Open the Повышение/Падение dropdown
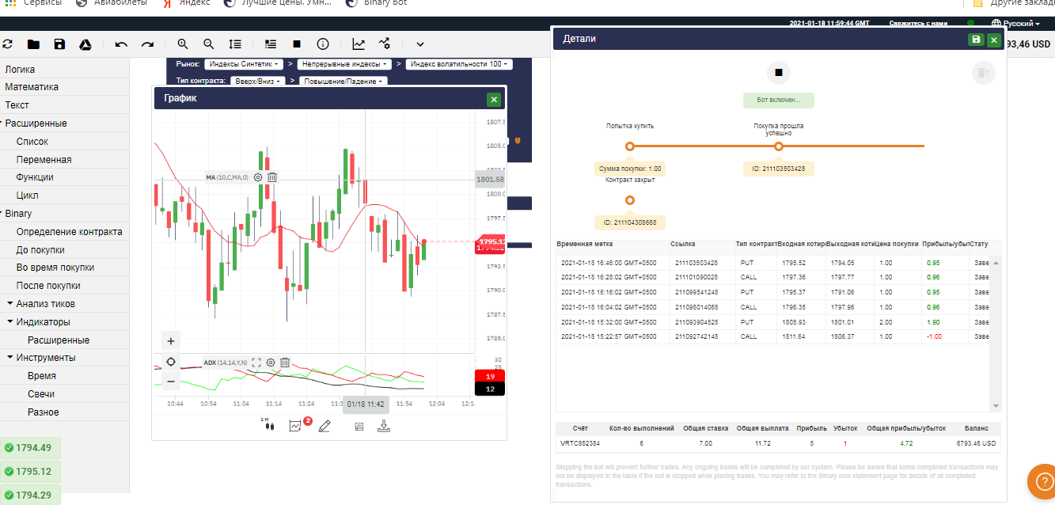 pyautogui.click(x=343, y=81)
